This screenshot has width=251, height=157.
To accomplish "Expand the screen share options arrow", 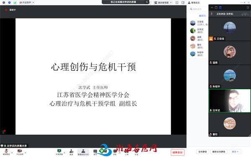I will [64, 152].
